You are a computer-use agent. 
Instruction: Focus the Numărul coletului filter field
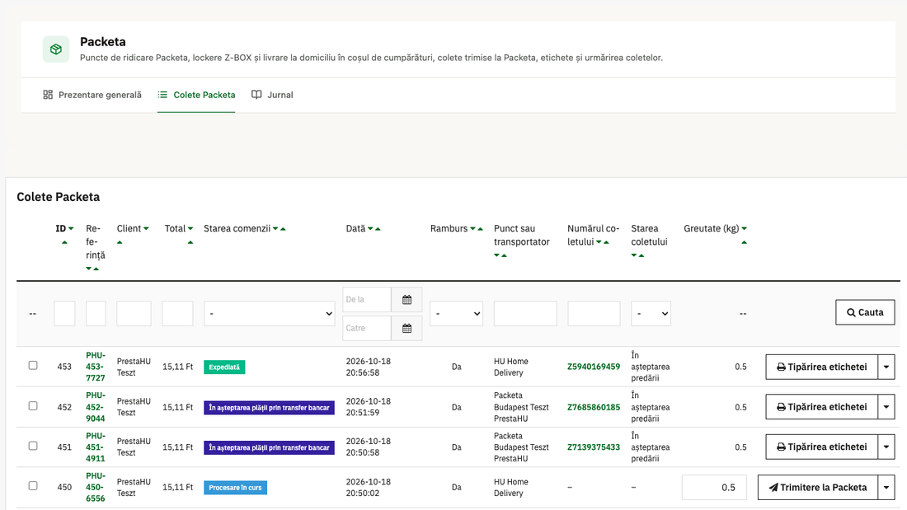coord(594,313)
